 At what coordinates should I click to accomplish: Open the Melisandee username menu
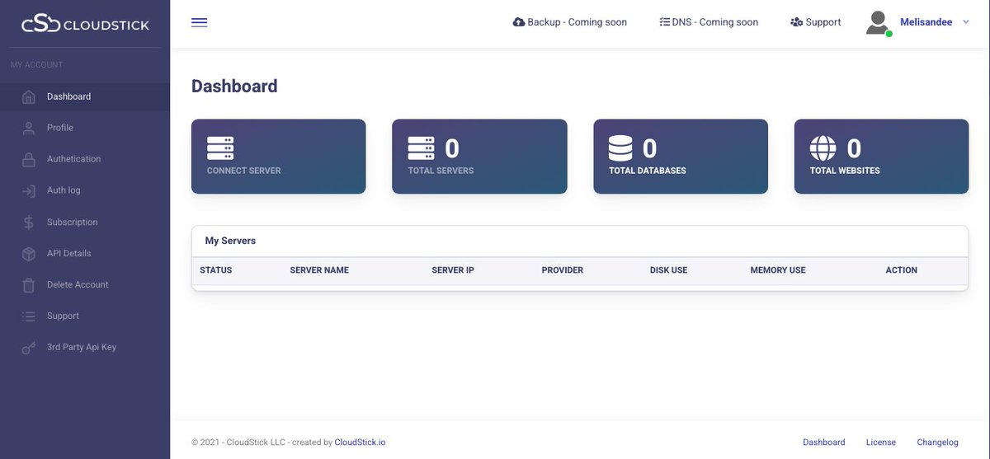(926, 22)
